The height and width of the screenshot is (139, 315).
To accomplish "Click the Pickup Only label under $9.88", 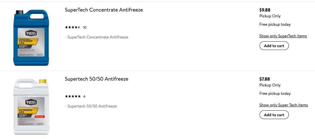I will (270, 16).
